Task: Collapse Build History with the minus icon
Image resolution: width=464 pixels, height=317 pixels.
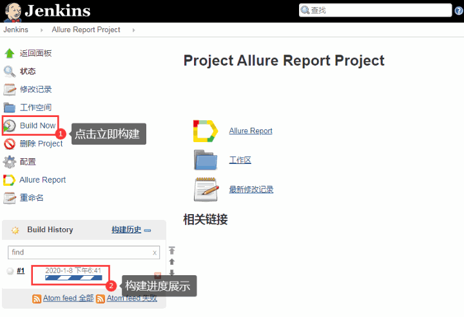Action: point(148,231)
